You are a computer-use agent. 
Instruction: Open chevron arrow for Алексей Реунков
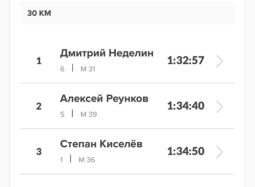coord(219,107)
